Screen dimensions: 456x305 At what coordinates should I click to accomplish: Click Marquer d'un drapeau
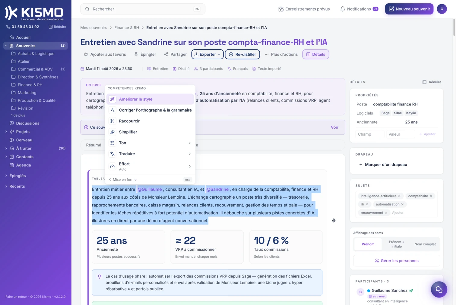(x=383, y=165)
